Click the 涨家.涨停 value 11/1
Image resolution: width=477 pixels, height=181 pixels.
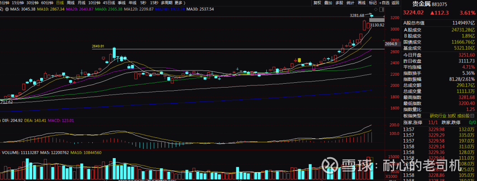pos(433,122)
